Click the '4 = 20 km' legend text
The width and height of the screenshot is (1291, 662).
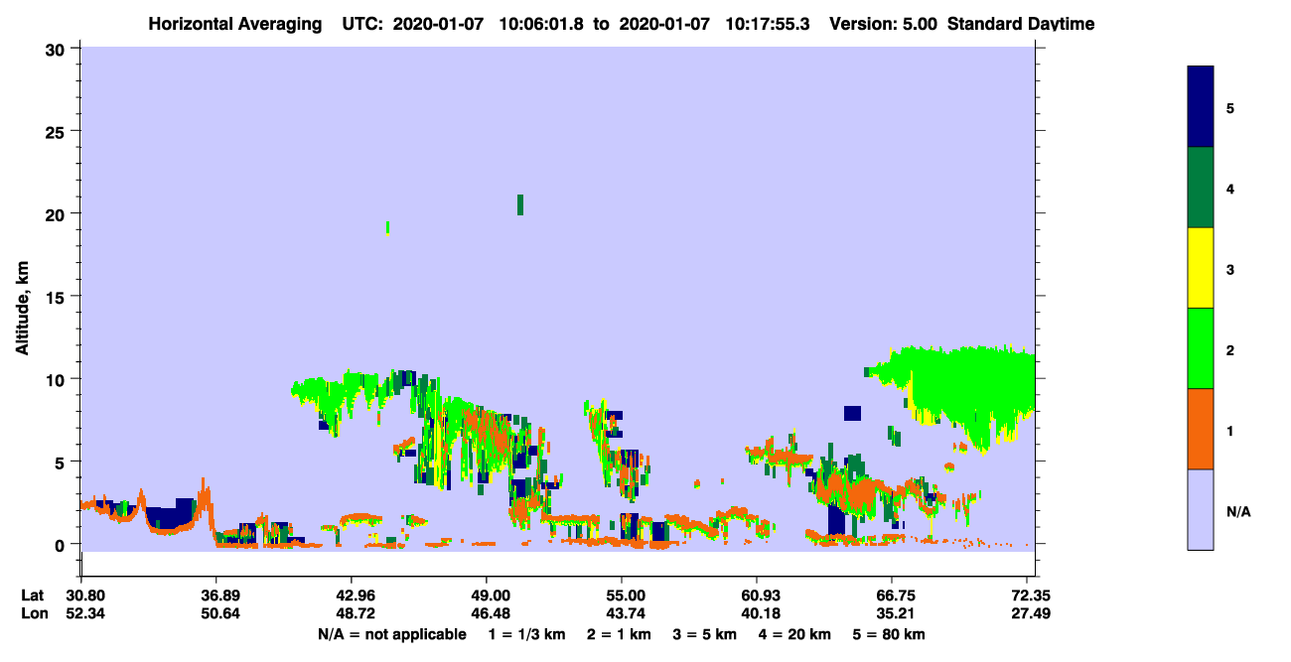tap(794, 634)
